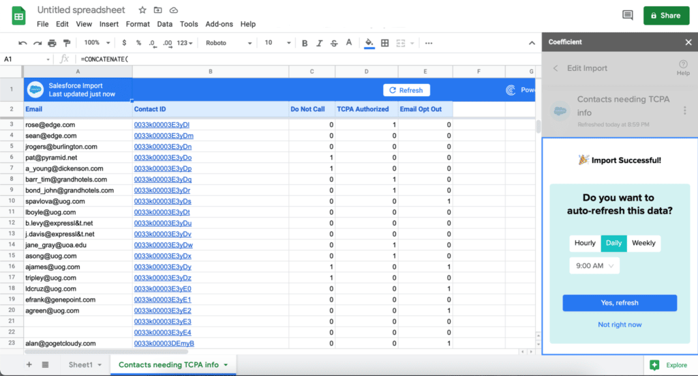Select the paint format tool
The height and width of the screenshot is (376, 698).
pyautogui.click(x=67, y=43)
